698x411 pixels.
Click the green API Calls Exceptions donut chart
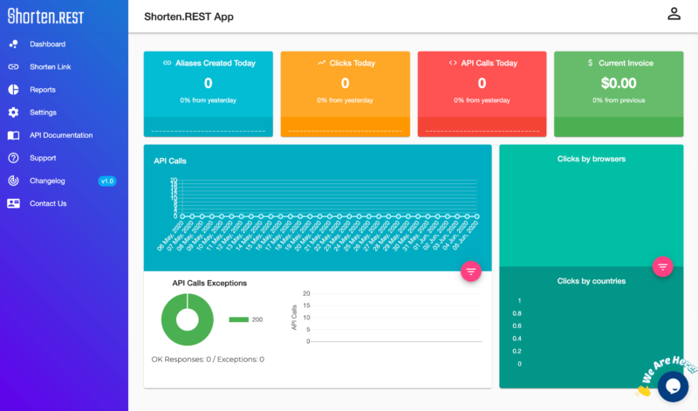point(187,319)
